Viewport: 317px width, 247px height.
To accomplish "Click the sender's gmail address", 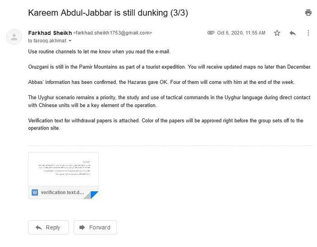I will 113,33.
